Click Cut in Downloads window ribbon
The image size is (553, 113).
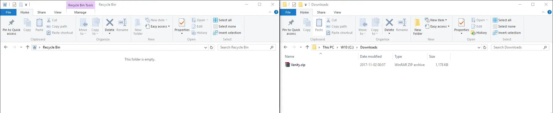pyautogui.click(x=332, y=20)
